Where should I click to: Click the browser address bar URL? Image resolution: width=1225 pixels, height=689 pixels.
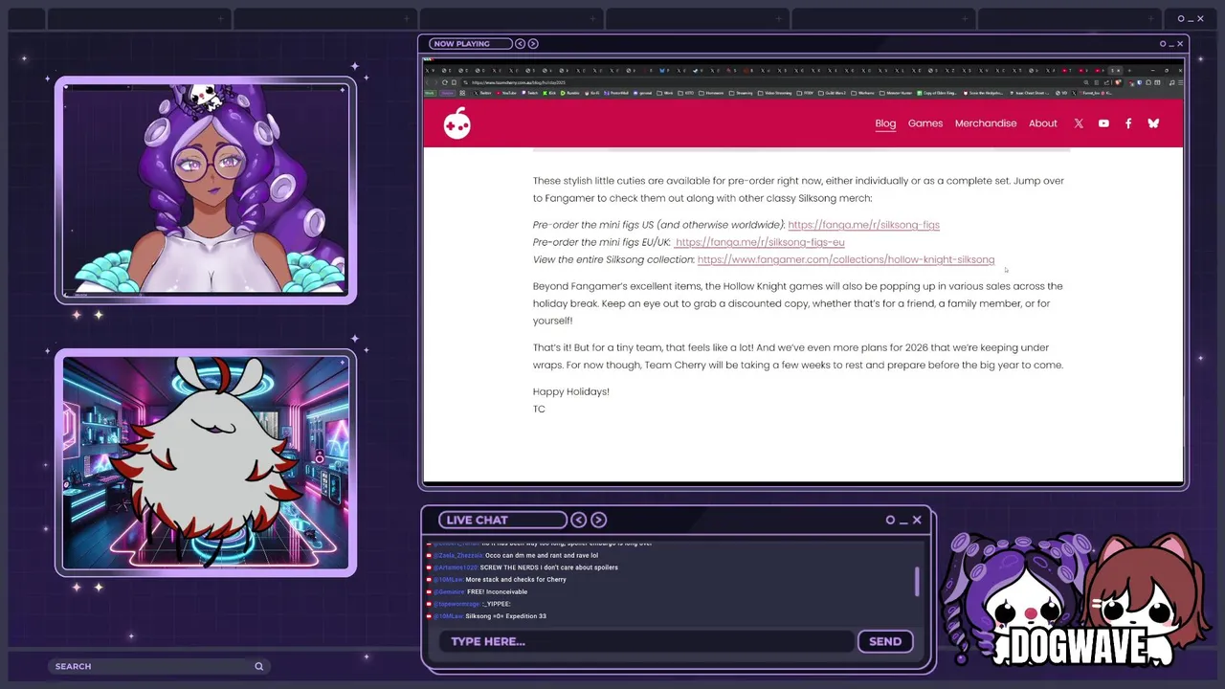pos(519,82)
